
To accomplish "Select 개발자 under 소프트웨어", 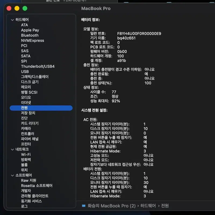I will tap(26, 191).
